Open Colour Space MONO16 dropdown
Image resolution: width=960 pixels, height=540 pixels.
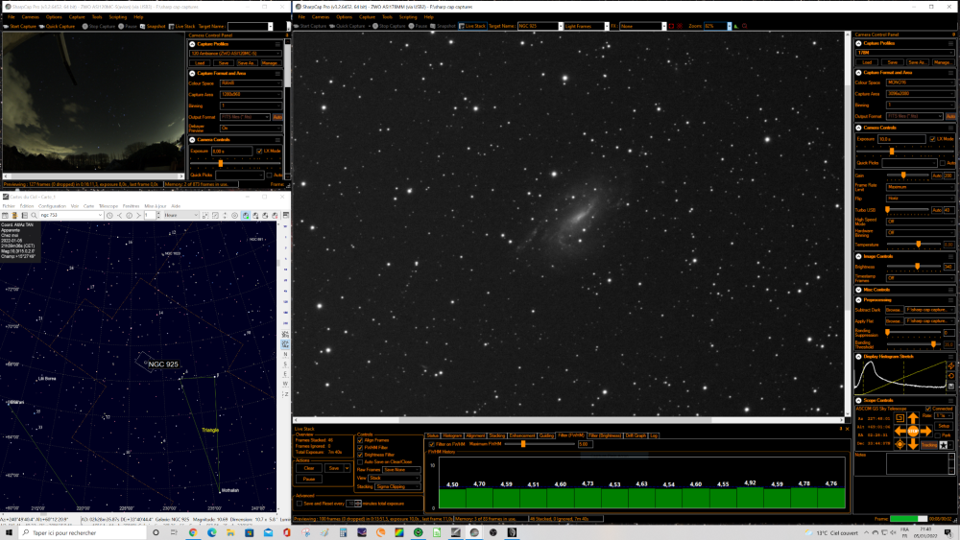921,82
